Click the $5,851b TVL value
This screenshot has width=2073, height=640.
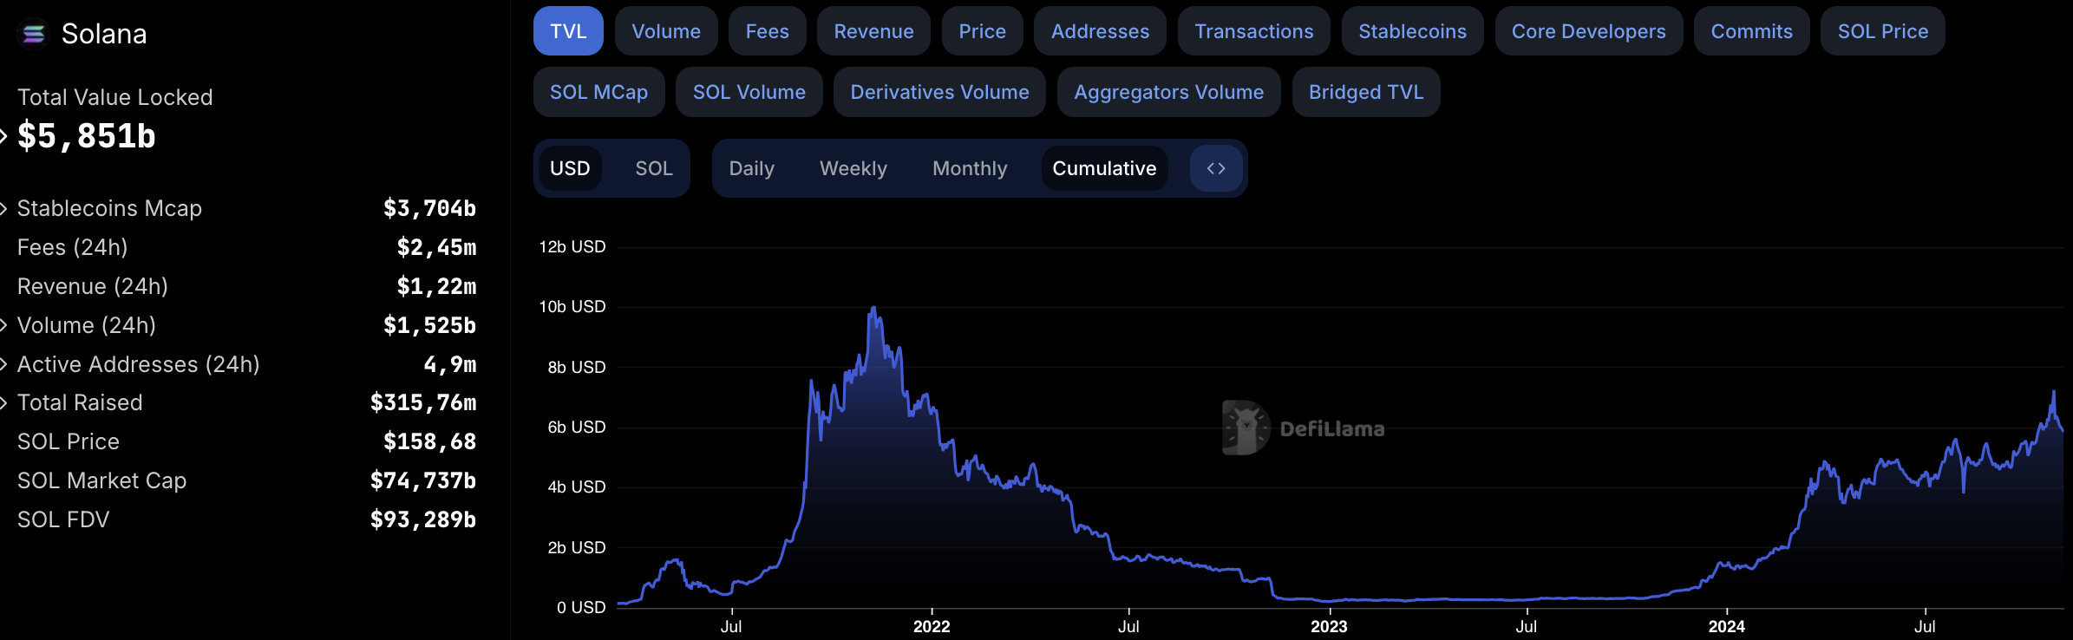click(x=87, y=136)
